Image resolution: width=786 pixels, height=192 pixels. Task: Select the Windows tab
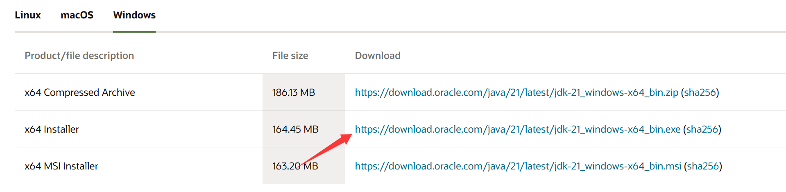coord(134,15)
